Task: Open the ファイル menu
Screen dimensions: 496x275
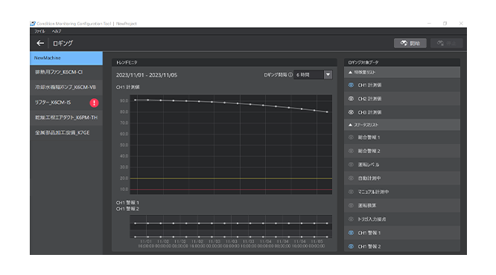Action: (x=39, y=31)
